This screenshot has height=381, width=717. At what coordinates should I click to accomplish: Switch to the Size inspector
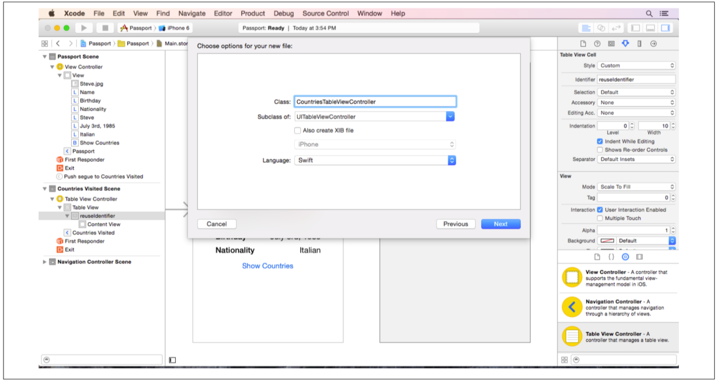pyautogui.click(x=640, y=43)
